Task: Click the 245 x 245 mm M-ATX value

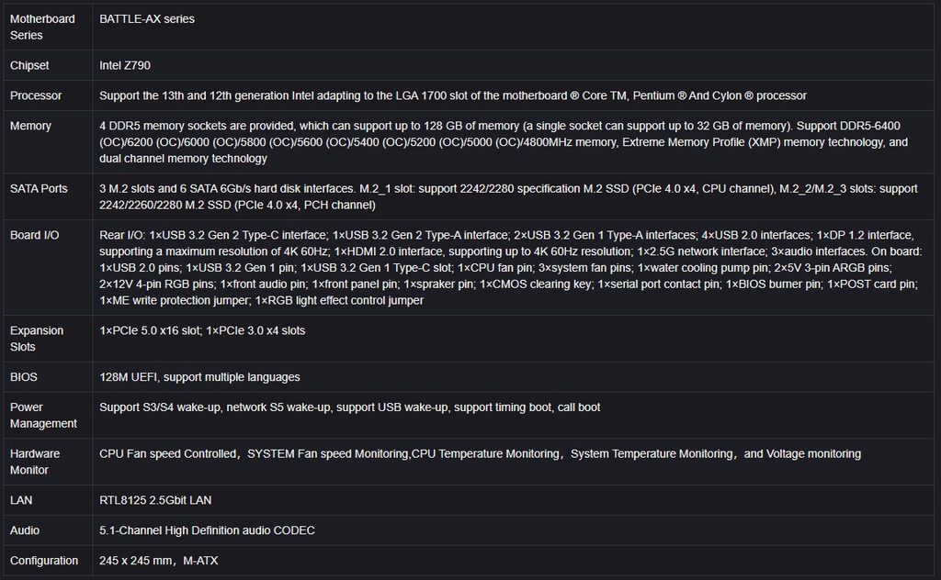Action: coord(158,561)
